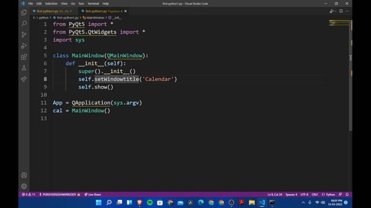Click the Ln 8, Col 24 indicator
Screen dimensions: 371x208
(x=275, y=195)
